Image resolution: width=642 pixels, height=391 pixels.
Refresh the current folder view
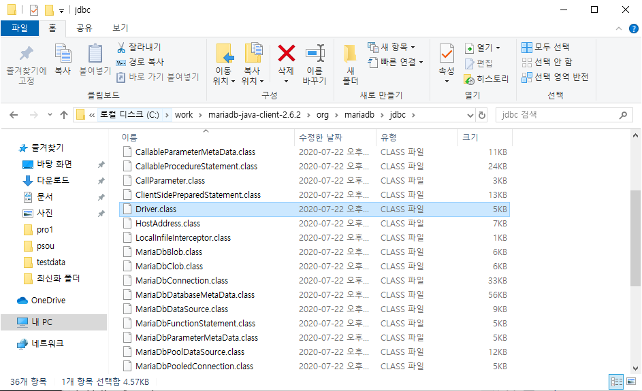(x=482, y=116)
